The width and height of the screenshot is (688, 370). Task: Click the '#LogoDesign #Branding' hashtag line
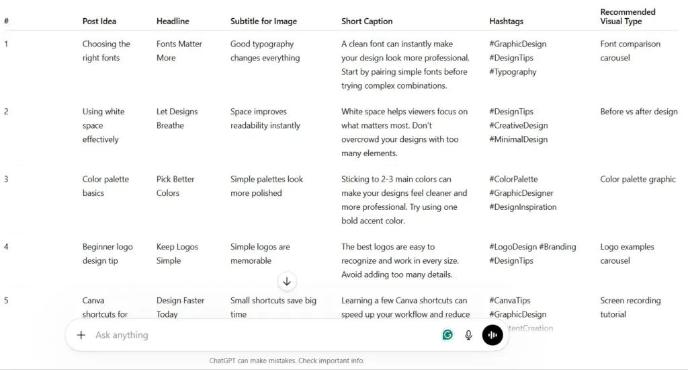532,247
